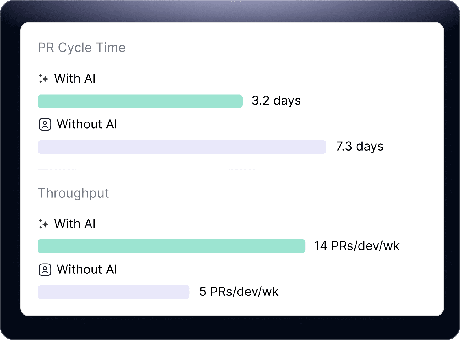Click the horizontal divider line between sections
Viewport: 460px width, 340px height.
click(x=226, y=169)
